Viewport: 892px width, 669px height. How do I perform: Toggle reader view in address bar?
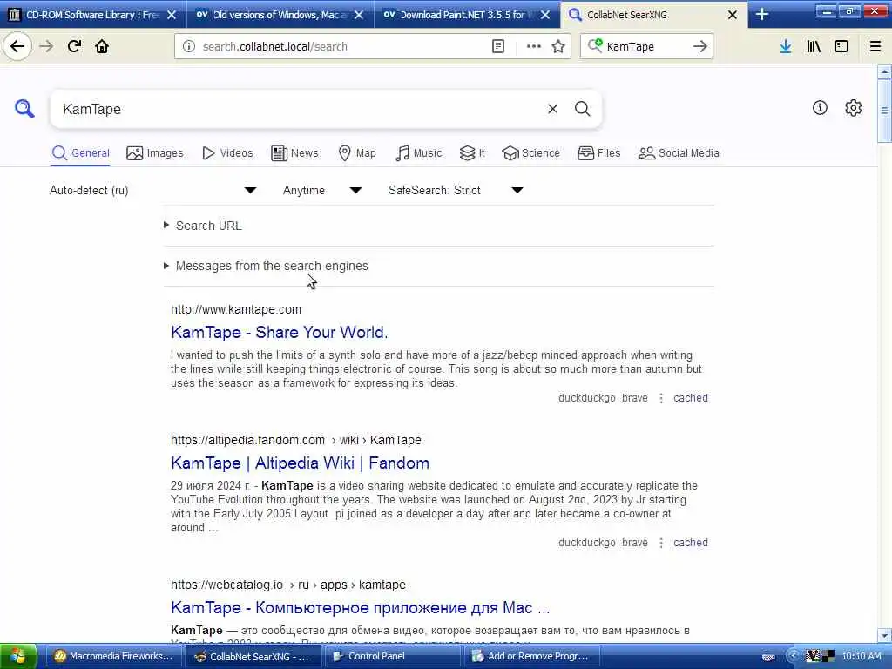click(x=497, y=47)
